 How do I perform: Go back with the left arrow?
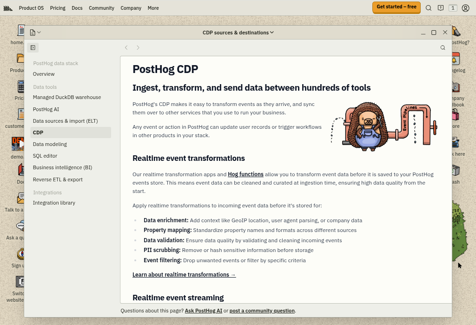tap(126, 47)
